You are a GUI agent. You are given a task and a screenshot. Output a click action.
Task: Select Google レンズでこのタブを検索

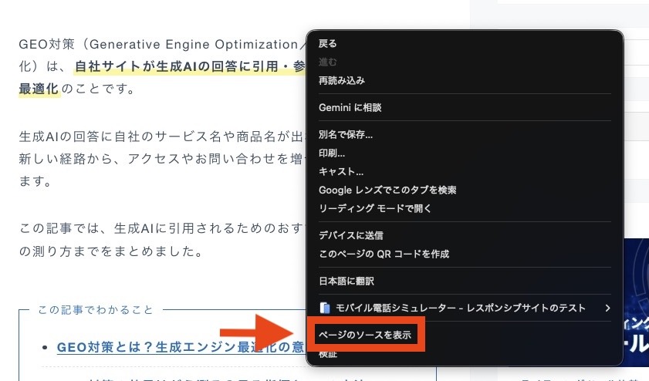point(387,190)
